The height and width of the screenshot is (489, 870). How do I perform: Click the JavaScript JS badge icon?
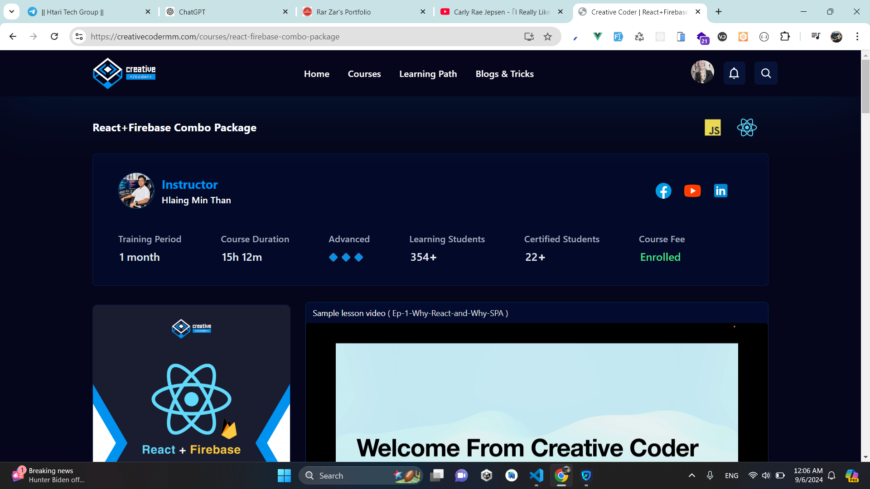pos(713,128)
